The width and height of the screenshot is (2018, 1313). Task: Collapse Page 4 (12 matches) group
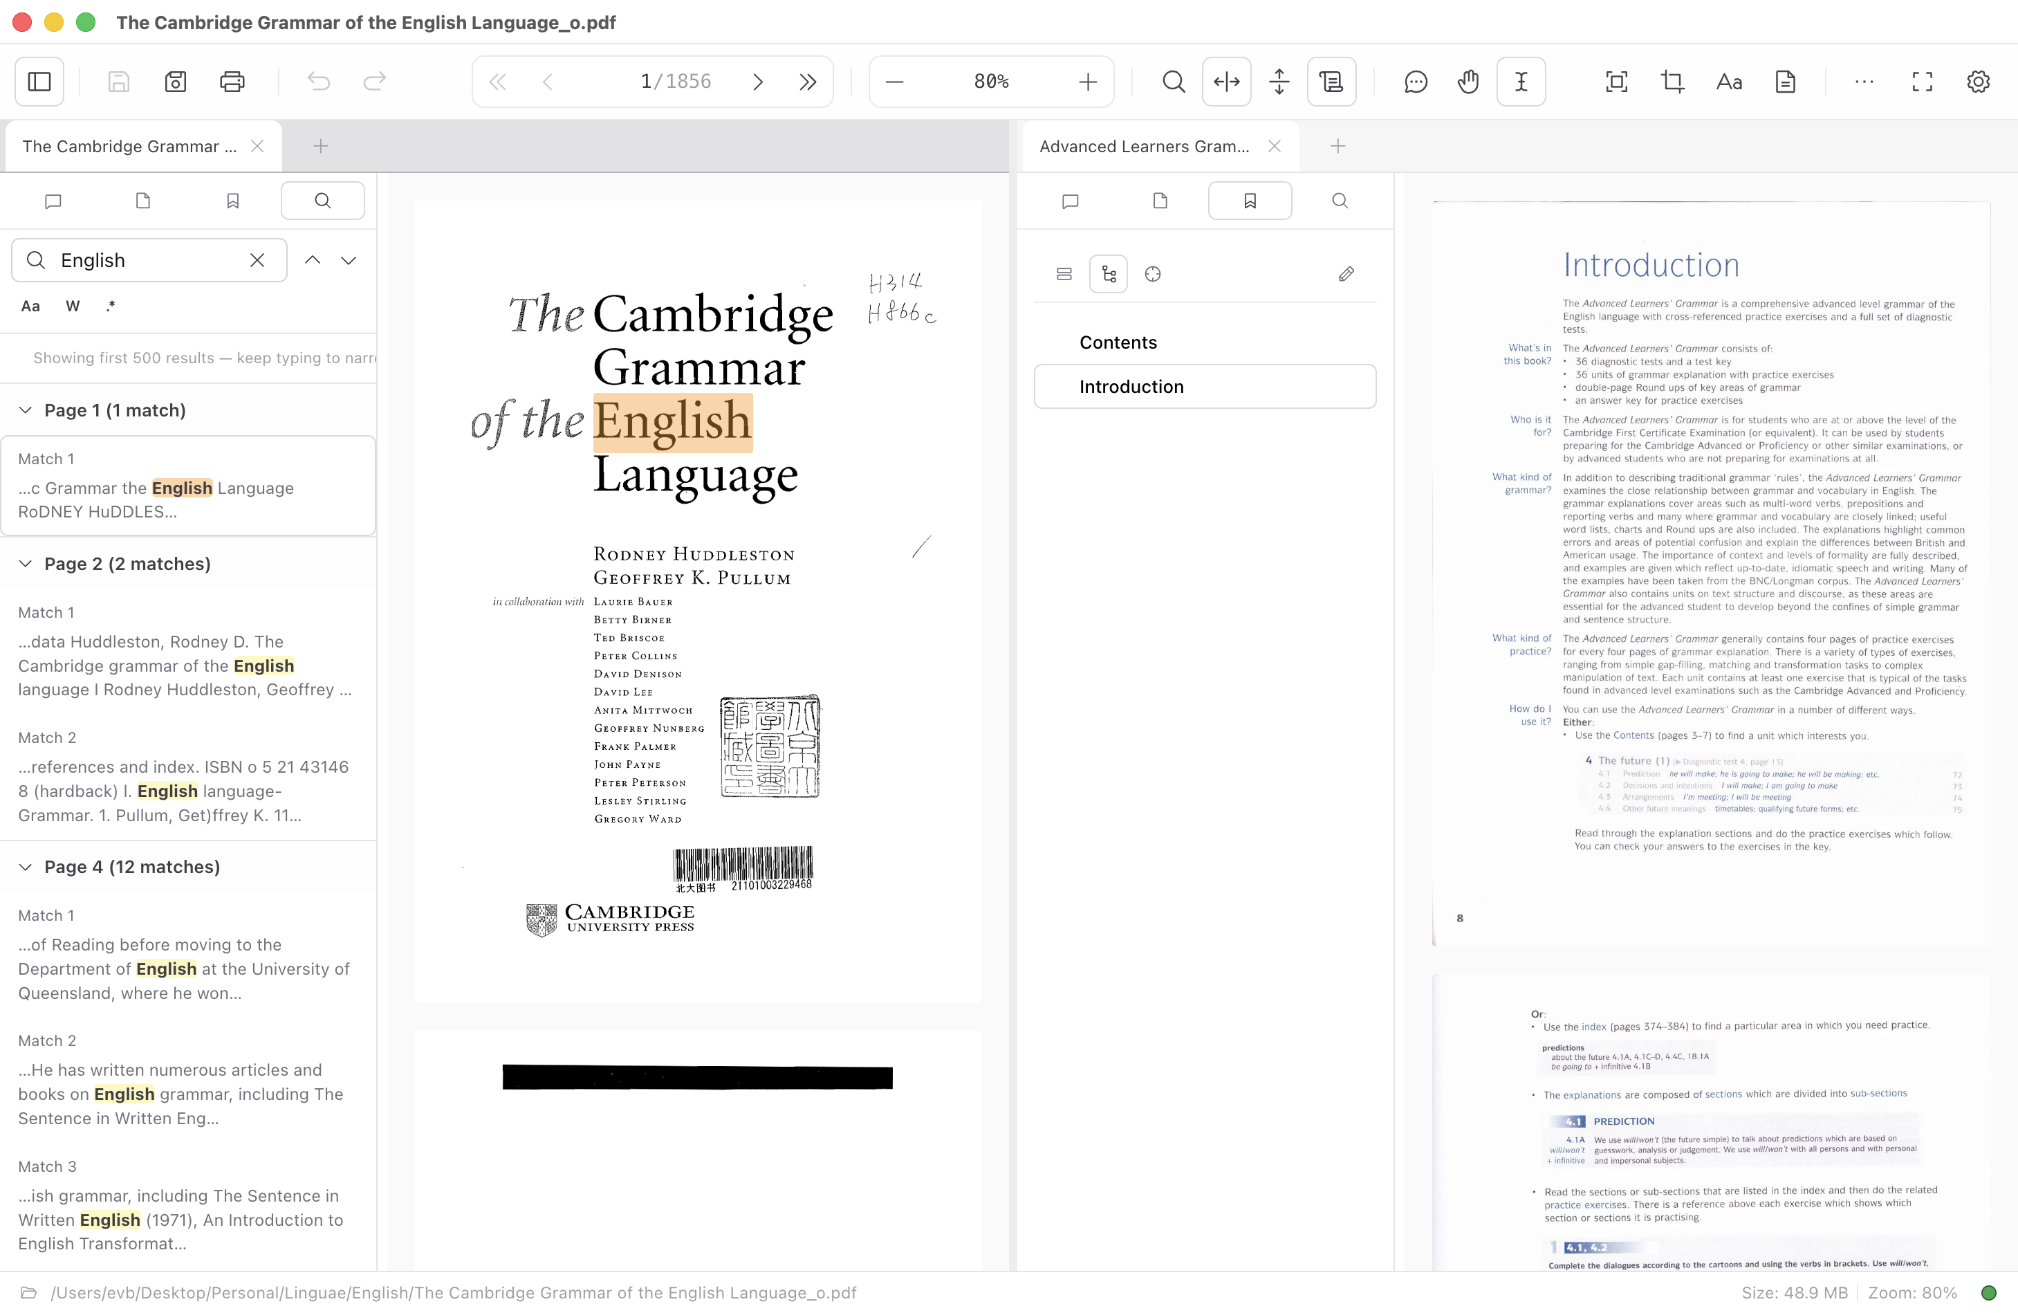[26, 866]
